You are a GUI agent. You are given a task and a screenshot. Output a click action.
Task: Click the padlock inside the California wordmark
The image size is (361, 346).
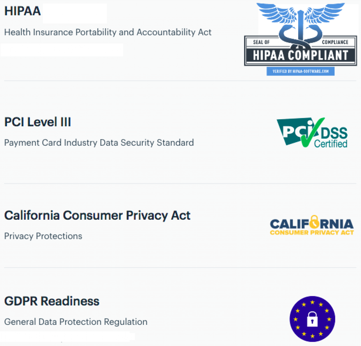[x=314, y=222]
